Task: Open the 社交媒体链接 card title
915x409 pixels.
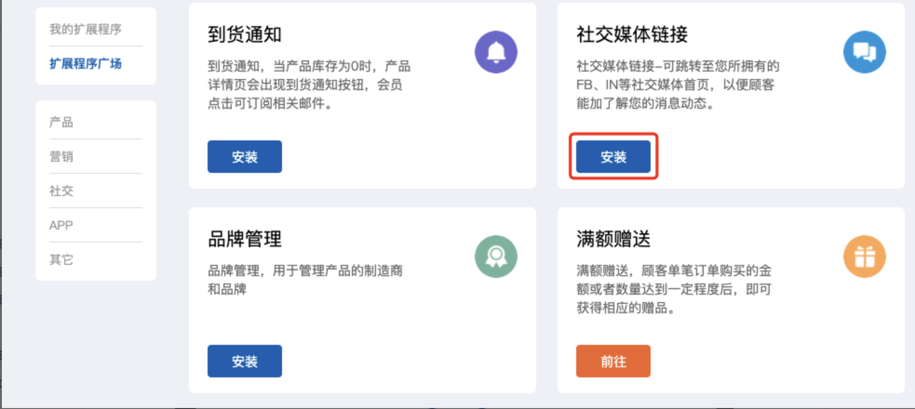Action: (632, 34)
